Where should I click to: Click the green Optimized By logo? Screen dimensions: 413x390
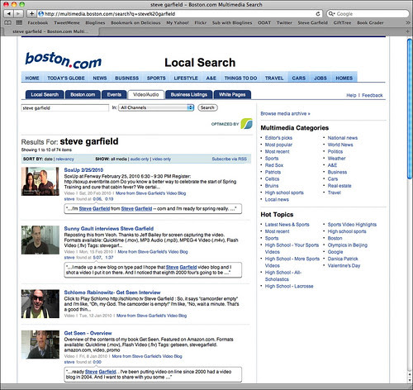point(246,123)
